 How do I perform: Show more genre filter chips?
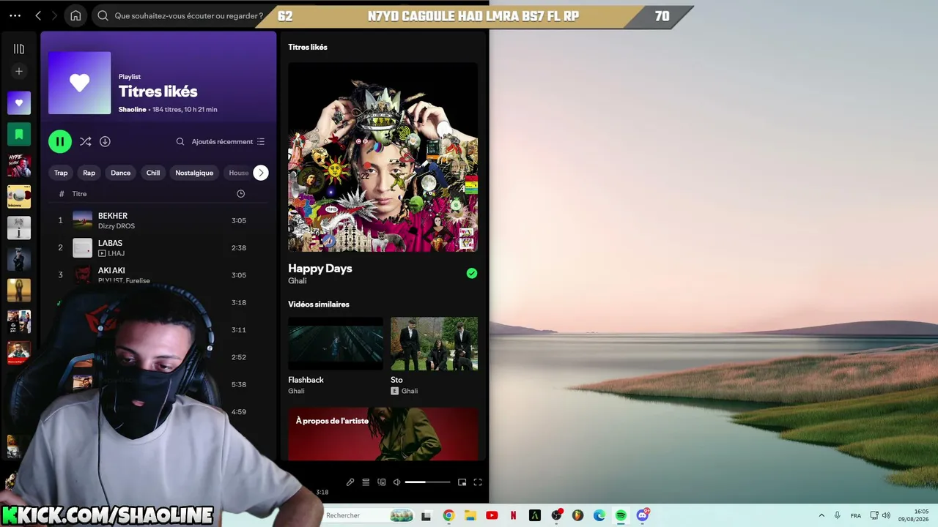tap(261, 173)
